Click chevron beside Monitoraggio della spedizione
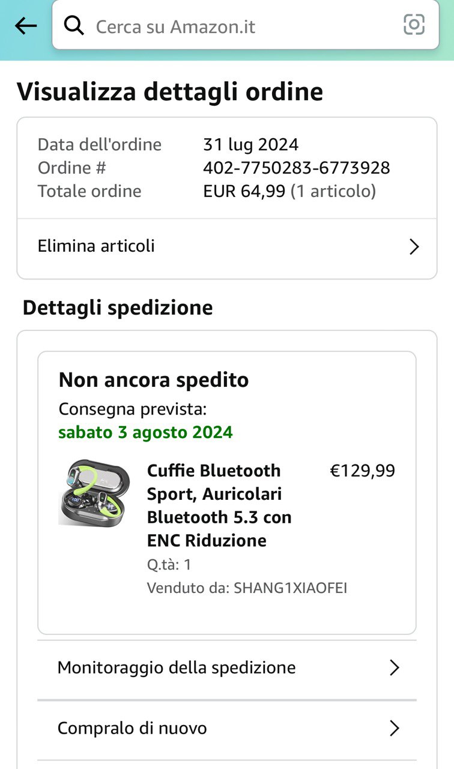 pos(394,668)
